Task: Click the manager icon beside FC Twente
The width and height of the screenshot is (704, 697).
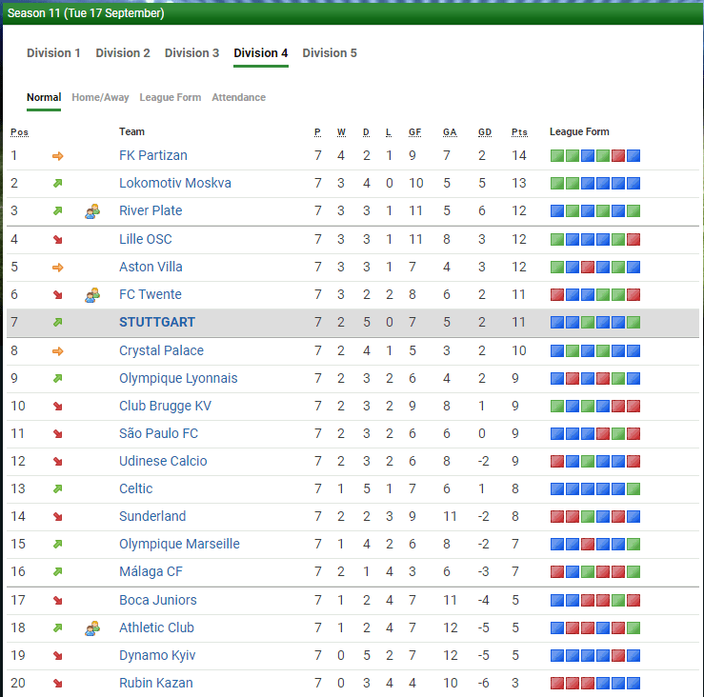Action: pos(92,295)
